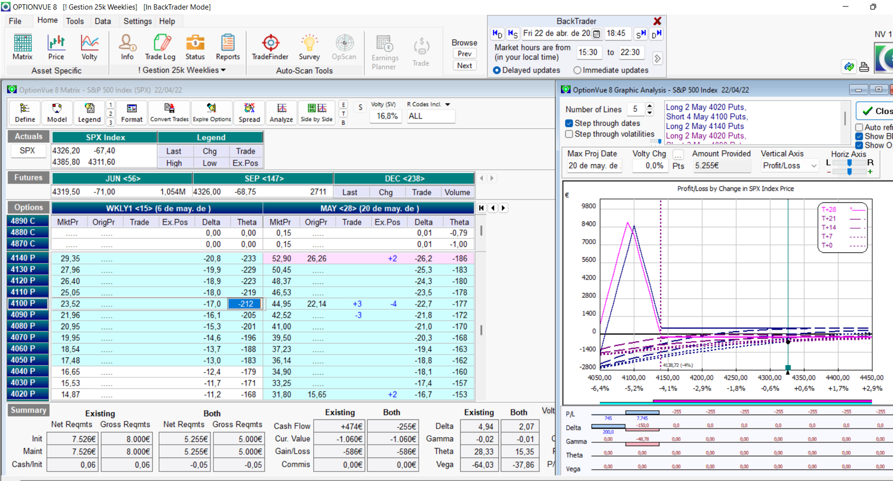Open the Trade Log icon
Image resolution: width=893 pixels, height=481 pixels.
point(160,47)
